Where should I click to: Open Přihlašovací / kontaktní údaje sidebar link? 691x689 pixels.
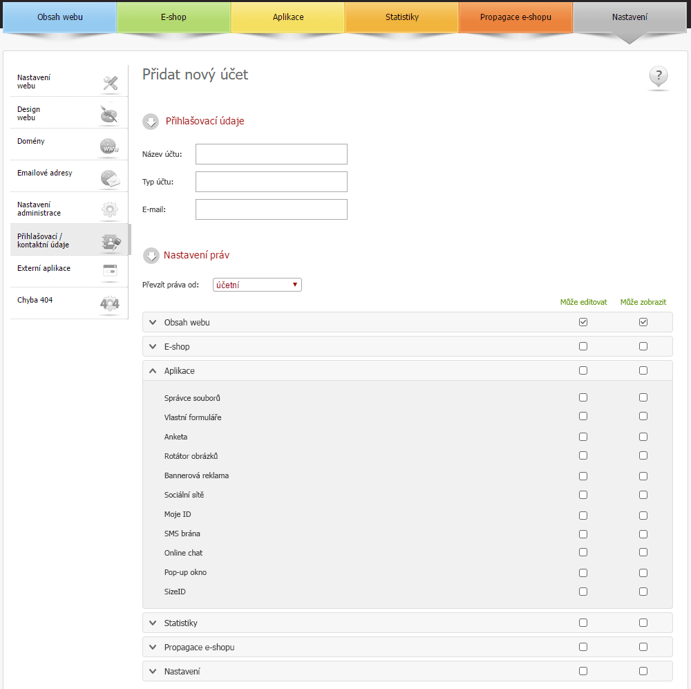(55, 240)
